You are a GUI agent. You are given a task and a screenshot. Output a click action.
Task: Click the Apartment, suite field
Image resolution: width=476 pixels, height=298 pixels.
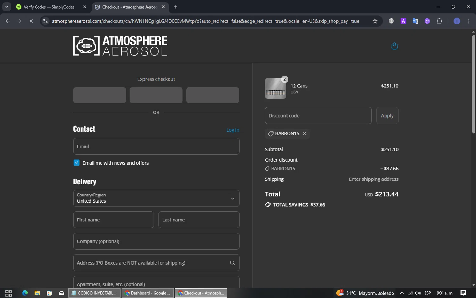pyautogui.click(x=156, y=282)
